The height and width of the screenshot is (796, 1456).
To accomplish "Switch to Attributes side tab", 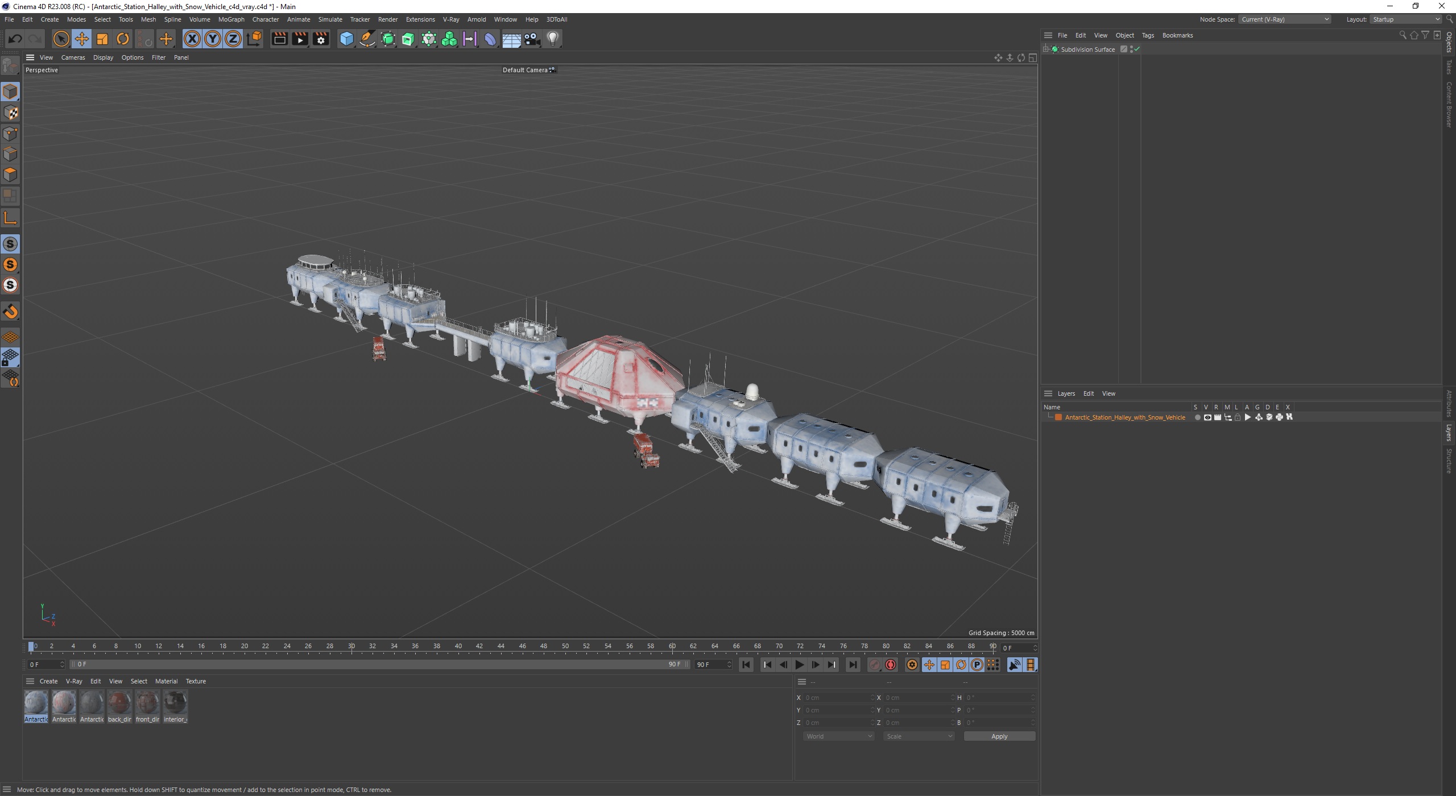I will point(1449,404).
